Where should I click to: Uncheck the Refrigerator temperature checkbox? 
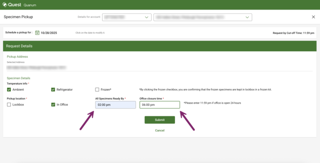coord(53,90)
